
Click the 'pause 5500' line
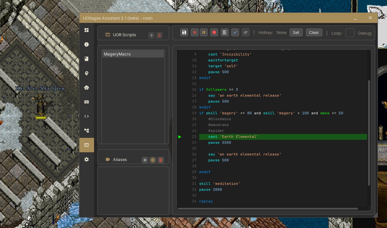[219, 143]
